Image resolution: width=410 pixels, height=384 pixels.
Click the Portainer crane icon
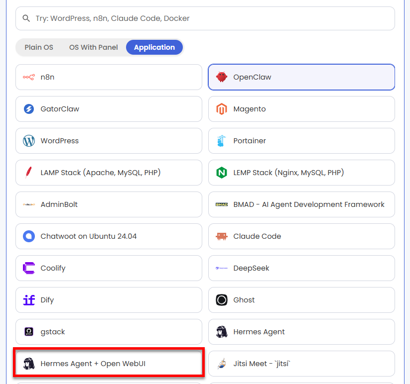(222, 141)
